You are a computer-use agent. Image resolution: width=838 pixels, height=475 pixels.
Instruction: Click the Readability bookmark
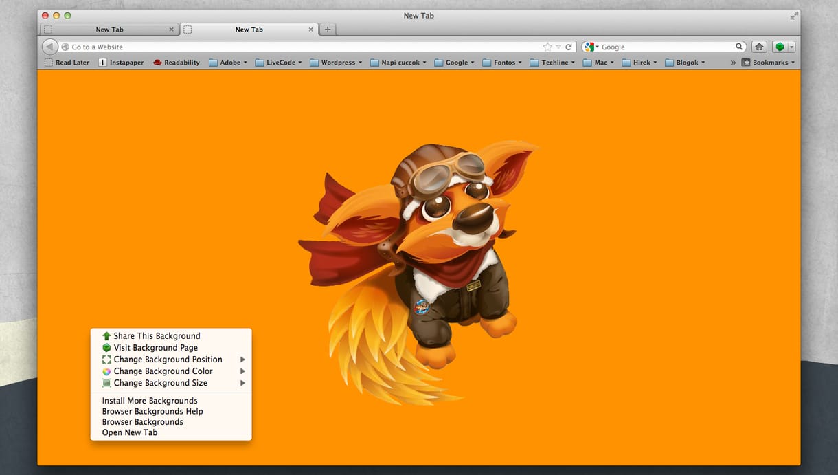pyautogui.click(x=177, y=63)
